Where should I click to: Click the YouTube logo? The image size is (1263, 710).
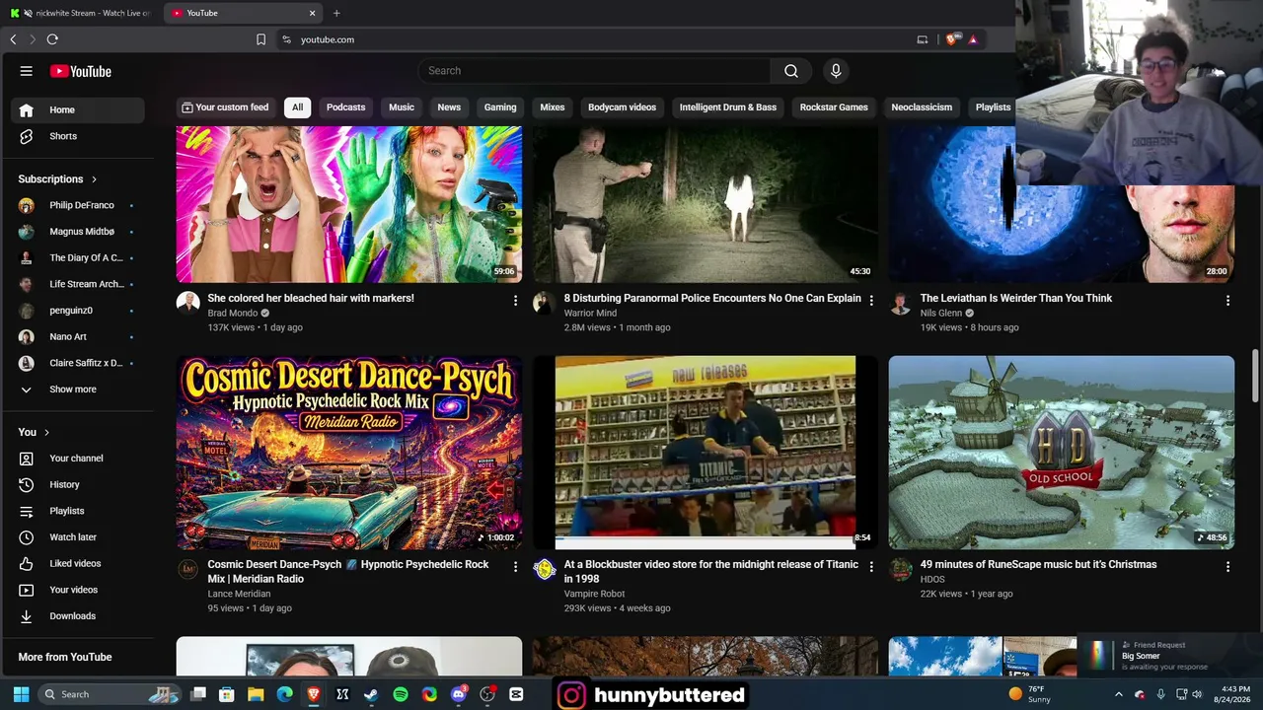coord(81,71)
